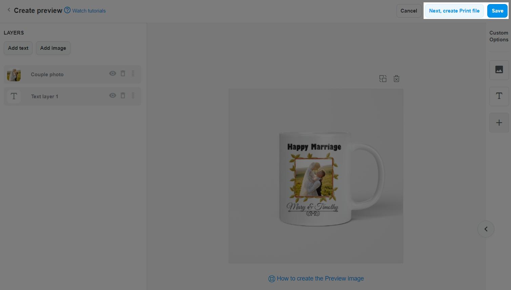Select the Text layer 1 name

tap(44, 97)
